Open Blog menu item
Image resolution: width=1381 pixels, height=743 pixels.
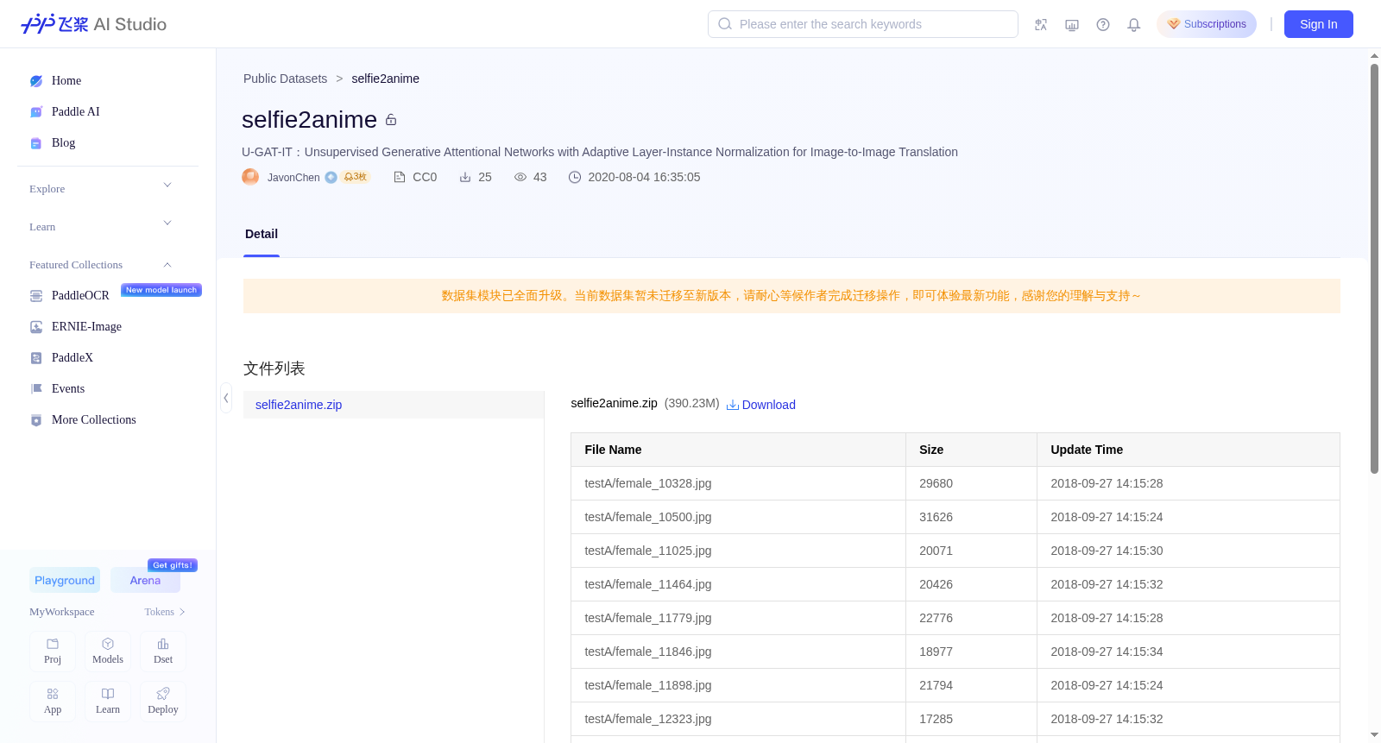pos(63,143)
